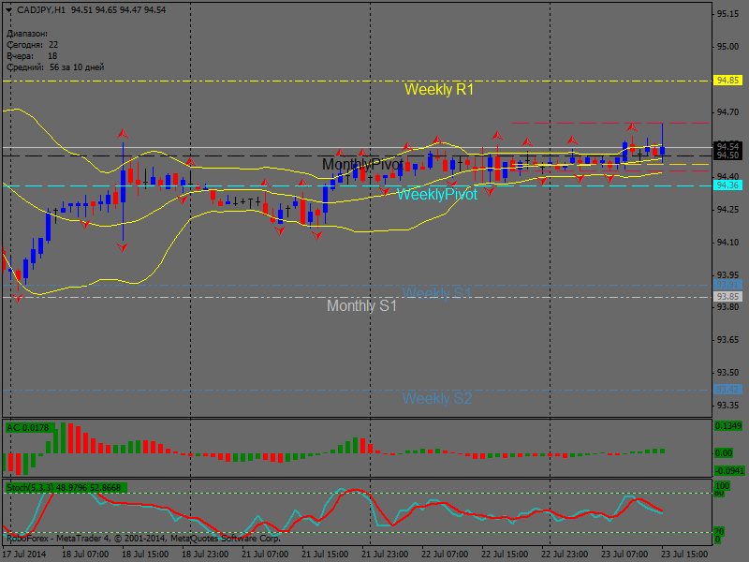The width and height of the screenshot is (749, 562).
Task: Click the RoboForex MetaTrader 4 copyright text
Action: pyautogui.click(x=142, y=539)
